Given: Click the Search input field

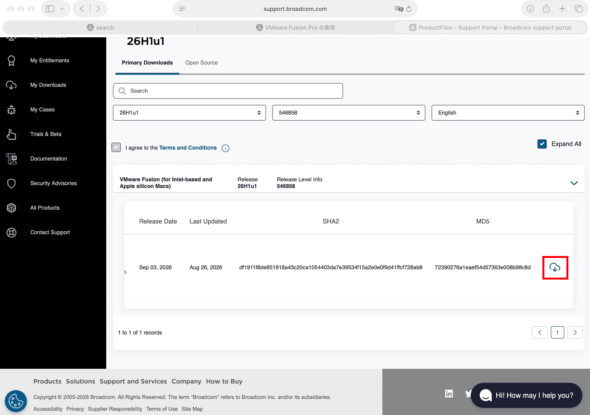Looking at the screenshot, I should (x=228, y=91).
